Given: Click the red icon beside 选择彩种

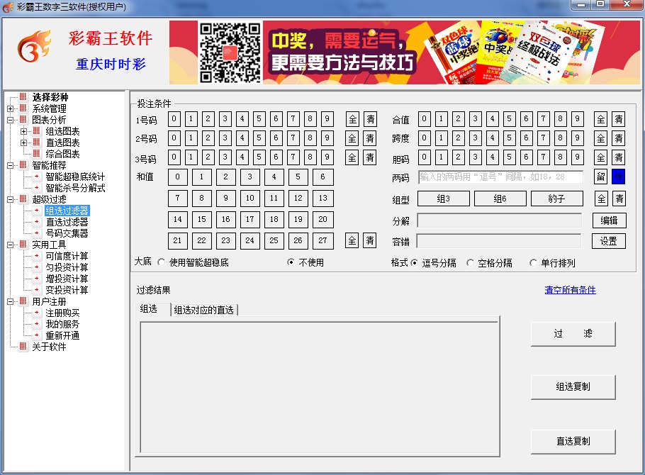Looking at the screenshot, I should 23,97.
